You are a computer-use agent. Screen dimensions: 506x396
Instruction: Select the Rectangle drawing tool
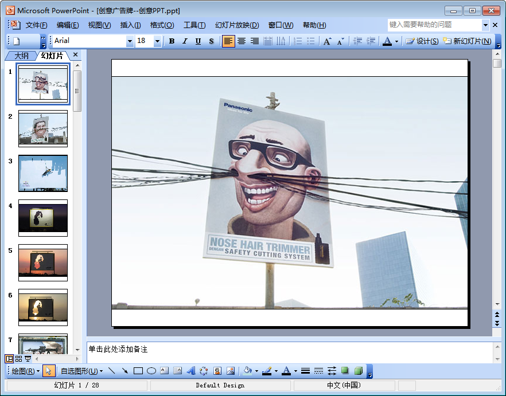pyautogui.click(x=138, y=371)
